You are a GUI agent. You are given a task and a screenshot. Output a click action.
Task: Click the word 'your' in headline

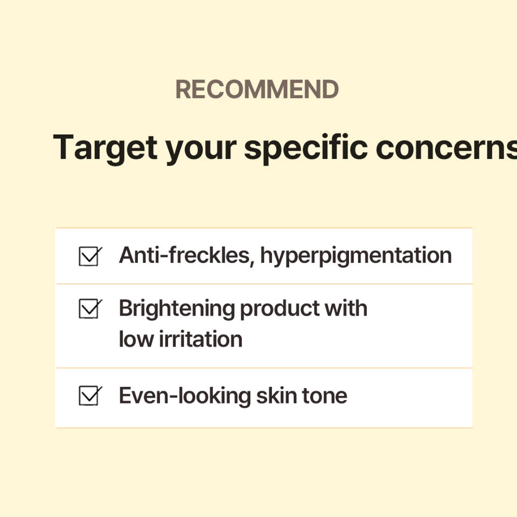pos(200,148)
